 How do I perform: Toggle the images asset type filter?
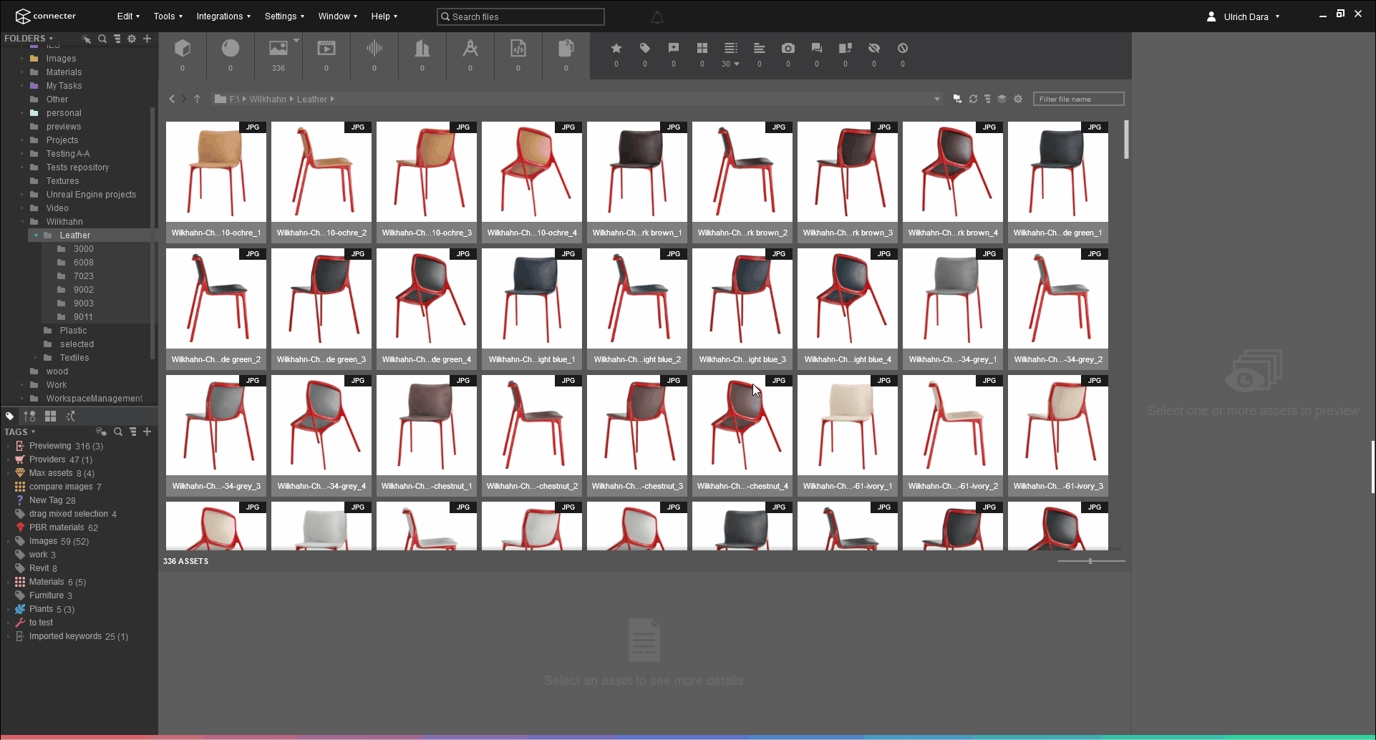point(278,49)
